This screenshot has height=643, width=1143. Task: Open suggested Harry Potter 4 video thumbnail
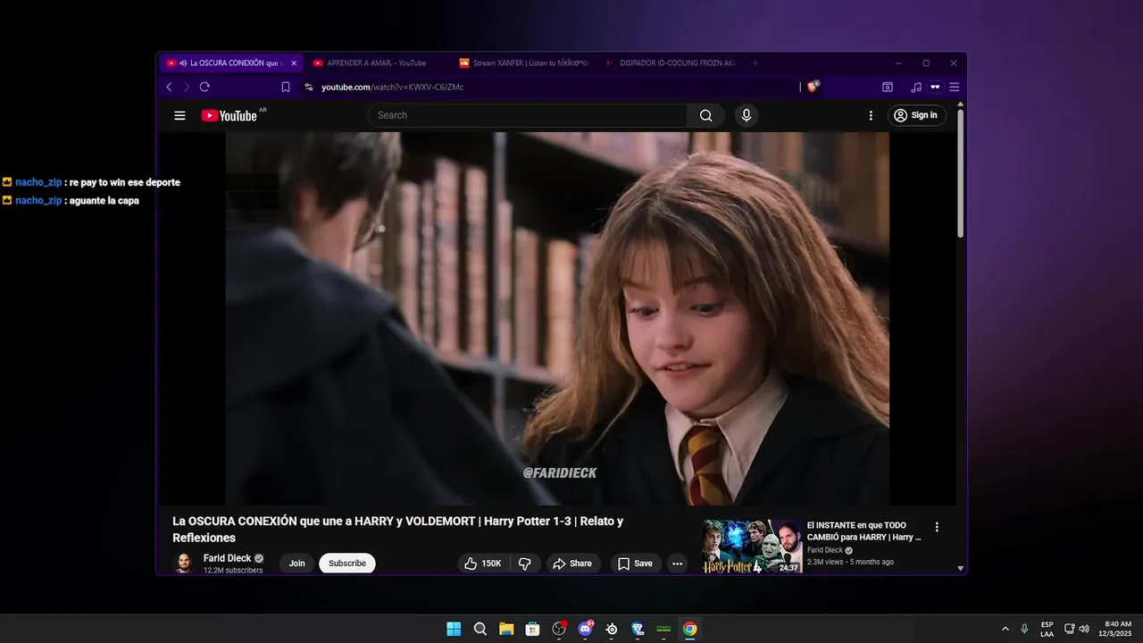click(x=752, y=547)
